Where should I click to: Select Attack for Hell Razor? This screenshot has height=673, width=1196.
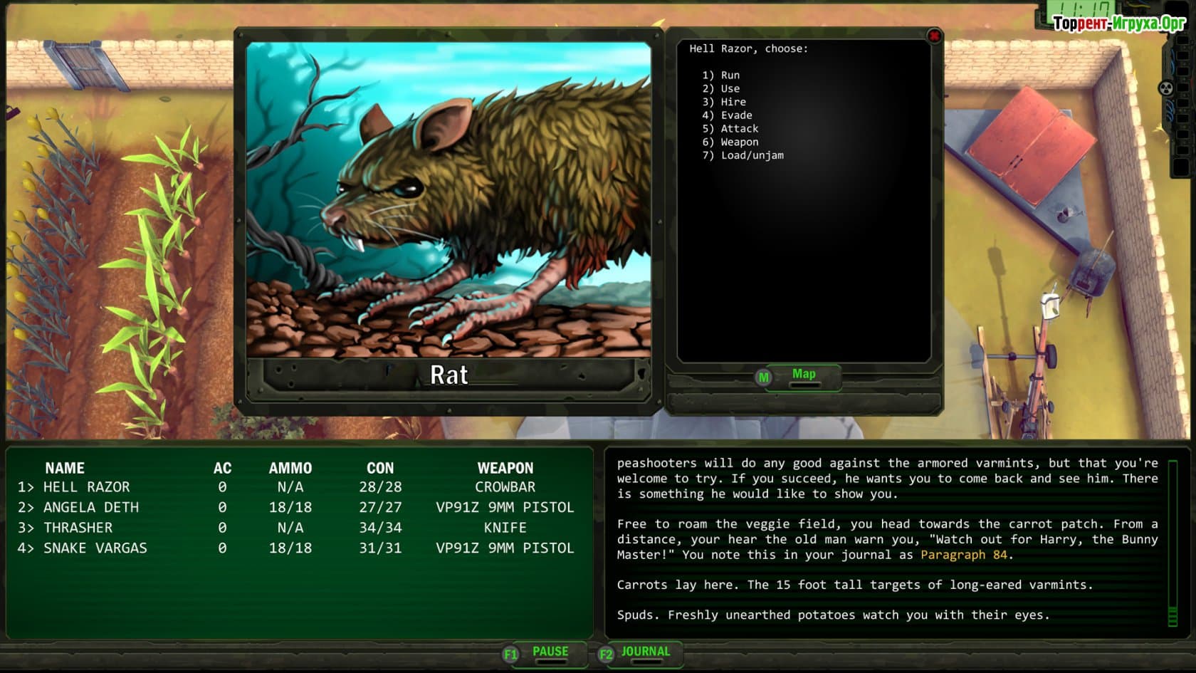pos(739,129)
